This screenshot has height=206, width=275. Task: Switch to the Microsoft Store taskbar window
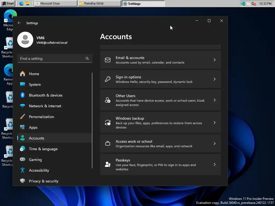pos(56,3)
